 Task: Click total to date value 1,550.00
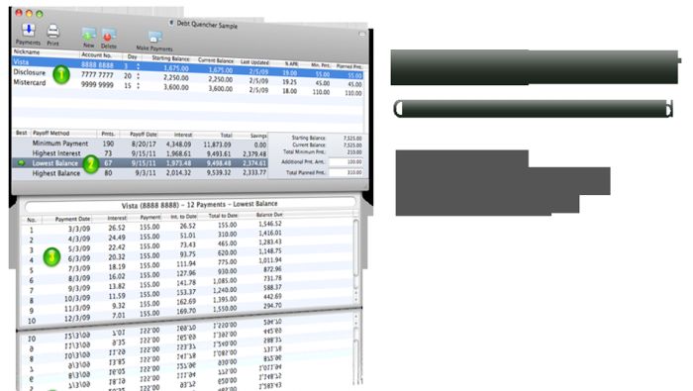pyautogui.click(x=225, y=309)
